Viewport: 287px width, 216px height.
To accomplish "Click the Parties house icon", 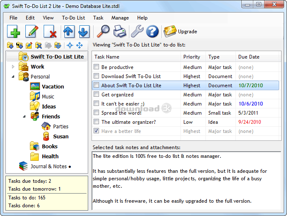I will click(46, 126).
